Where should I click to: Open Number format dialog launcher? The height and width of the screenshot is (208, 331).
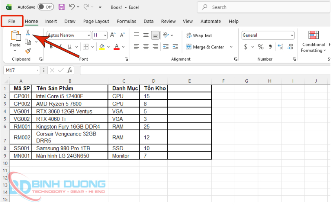[x=294, y=59]
